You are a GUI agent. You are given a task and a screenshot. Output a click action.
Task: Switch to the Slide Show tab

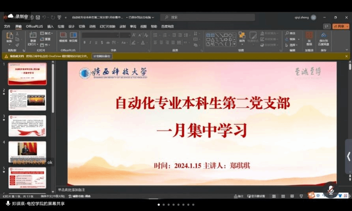(107, 26)
